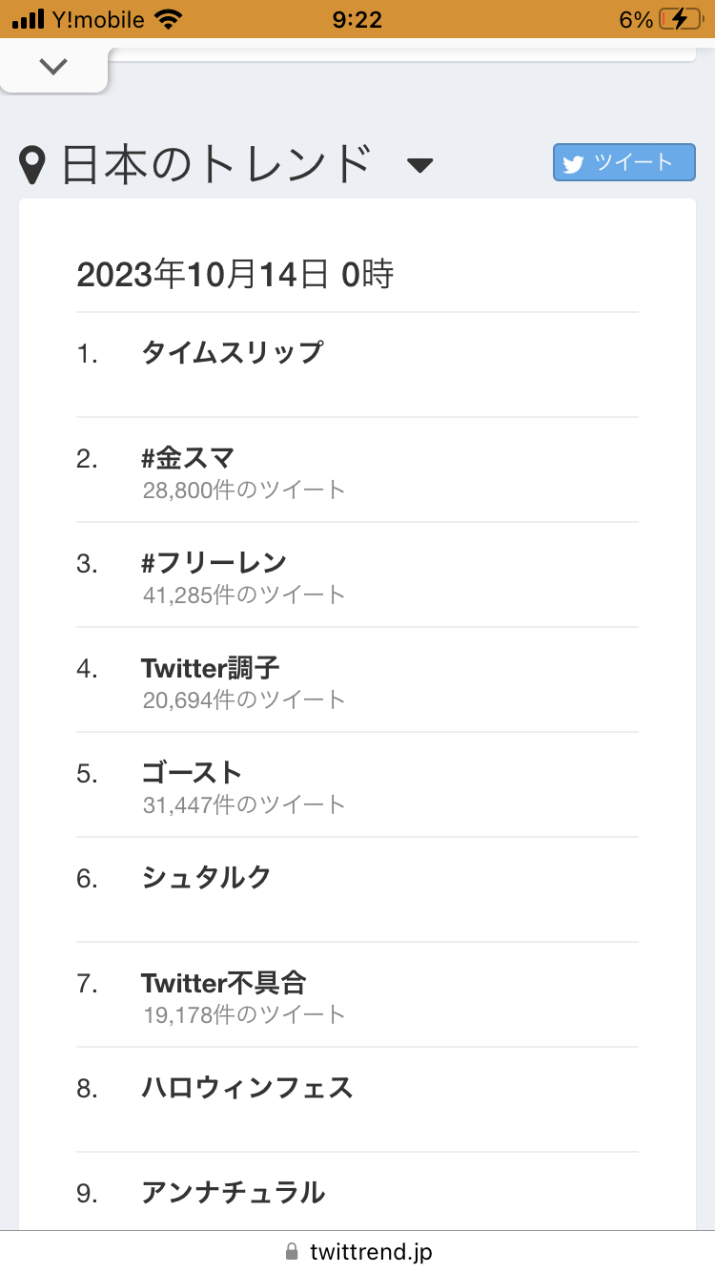Select the #フリーレン trend

[214, 563]
